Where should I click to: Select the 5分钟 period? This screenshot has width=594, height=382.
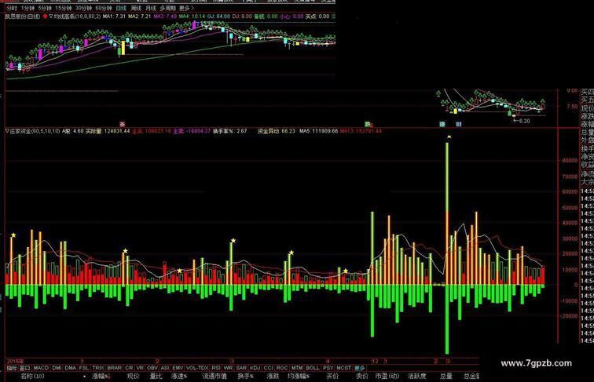44,8
